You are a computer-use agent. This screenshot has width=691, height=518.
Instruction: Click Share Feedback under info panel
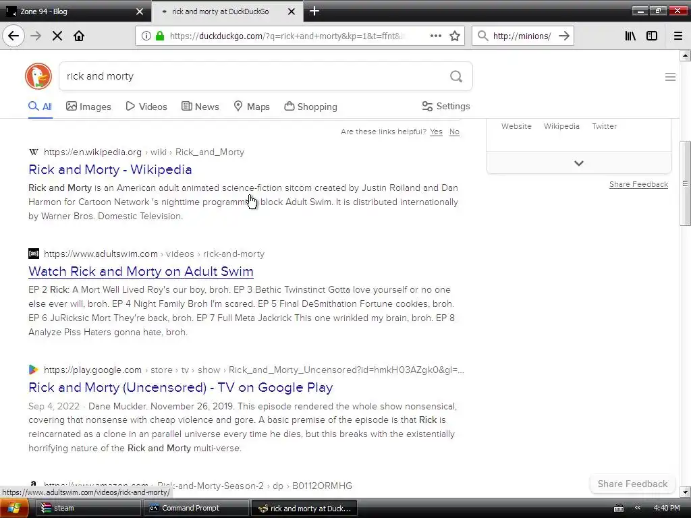pyautogui.click(x=638, y=184)
